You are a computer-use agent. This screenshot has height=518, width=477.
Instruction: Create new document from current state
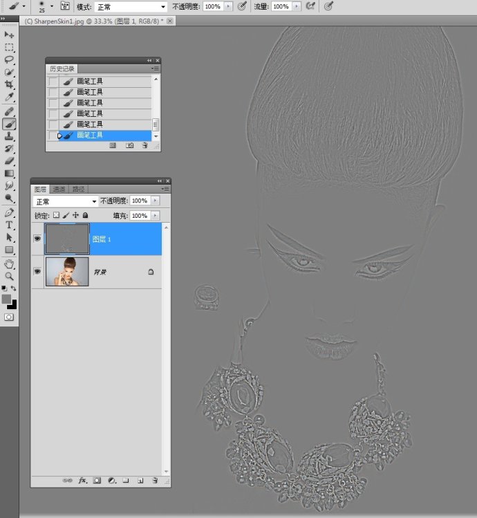(113, 145)
